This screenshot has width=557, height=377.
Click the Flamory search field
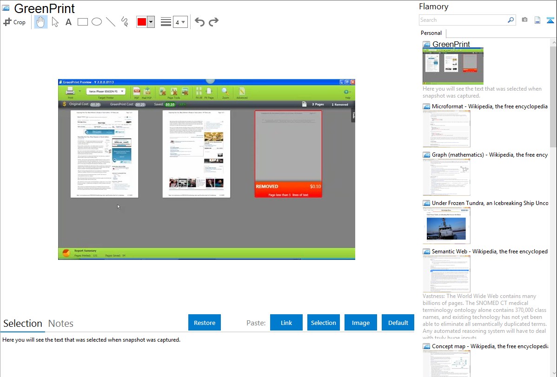click(x=463, y=20)
